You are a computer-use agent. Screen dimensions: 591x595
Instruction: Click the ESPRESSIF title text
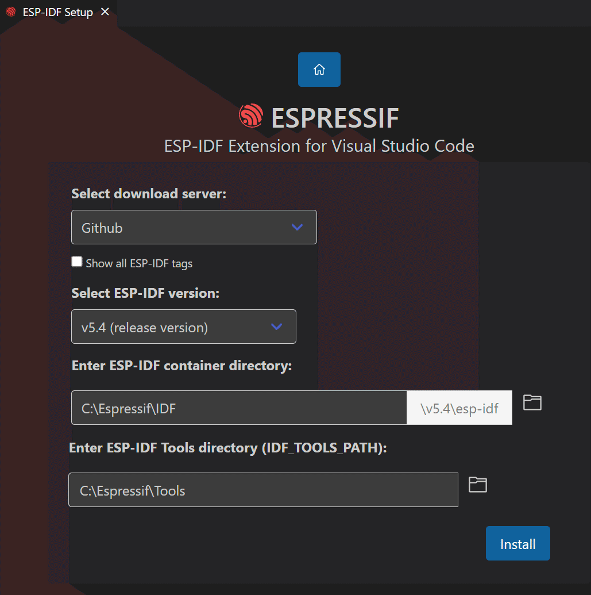(334, 119)
